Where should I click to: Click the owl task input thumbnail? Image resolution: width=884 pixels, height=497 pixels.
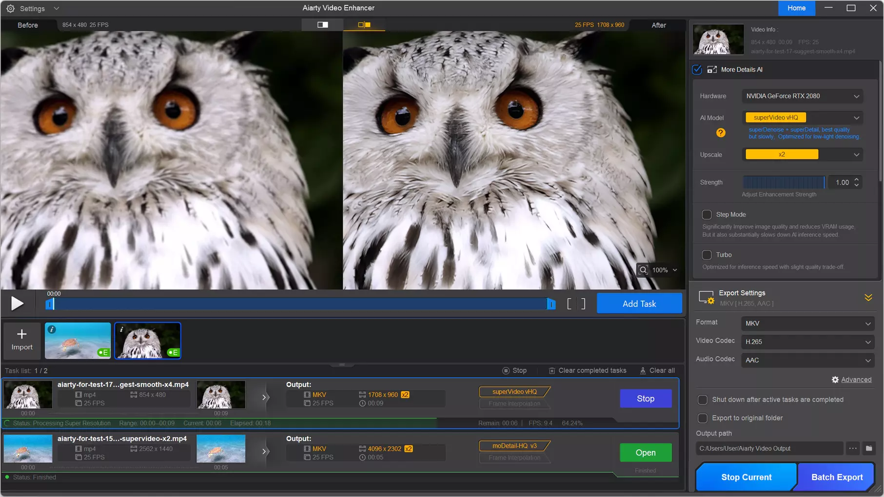coord(28,395)
